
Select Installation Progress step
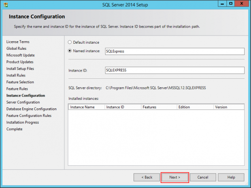pos(23,123)
